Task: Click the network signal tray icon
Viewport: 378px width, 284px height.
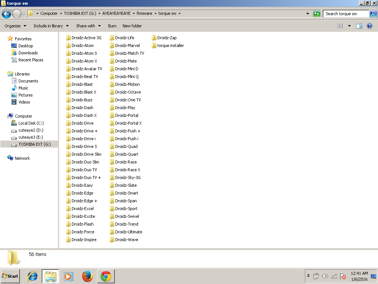Action: point(334,276)
